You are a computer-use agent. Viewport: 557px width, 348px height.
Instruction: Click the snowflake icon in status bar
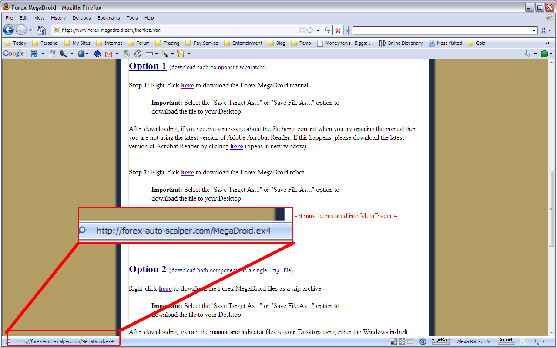point(402,341)
